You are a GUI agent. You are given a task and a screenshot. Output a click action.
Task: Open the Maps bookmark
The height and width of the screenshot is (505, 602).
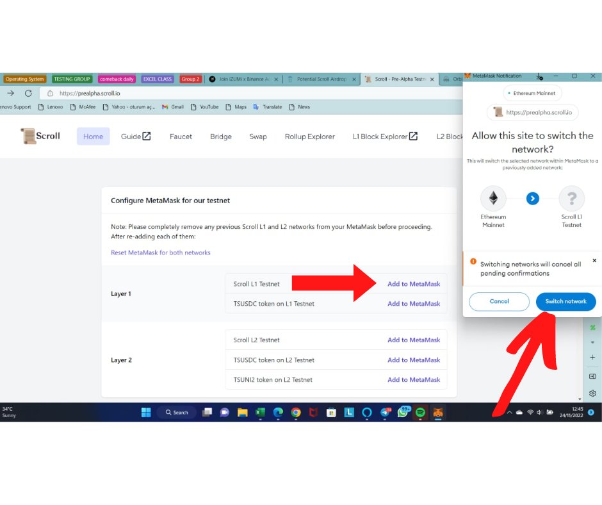point(236,107)
